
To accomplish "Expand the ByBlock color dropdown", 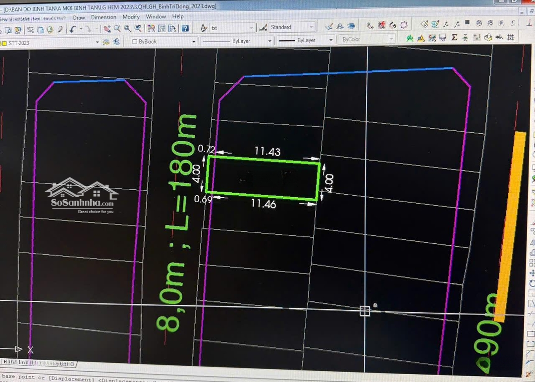I will [194, 42].
